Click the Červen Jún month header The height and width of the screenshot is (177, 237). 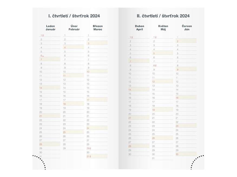187,28
